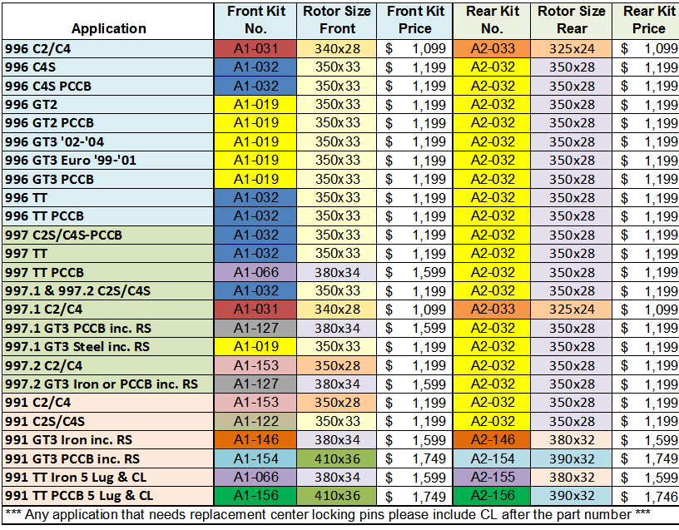Select the 996 GT3 PCCB cell
679x530 pixels.
108,179
